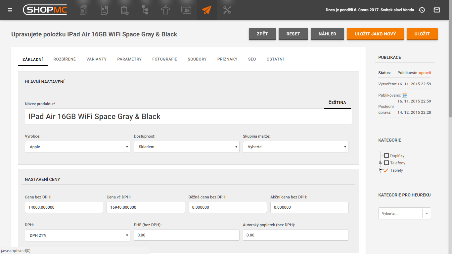Click the hierarchy tree structure icon

click(145, 10)
